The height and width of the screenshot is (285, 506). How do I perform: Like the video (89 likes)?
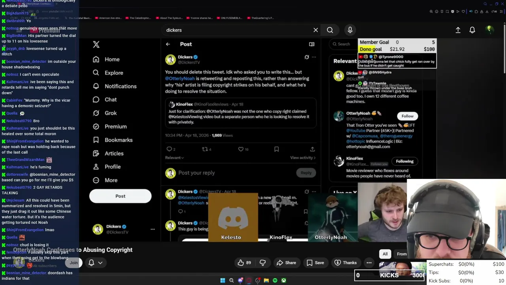coord(244,262)
